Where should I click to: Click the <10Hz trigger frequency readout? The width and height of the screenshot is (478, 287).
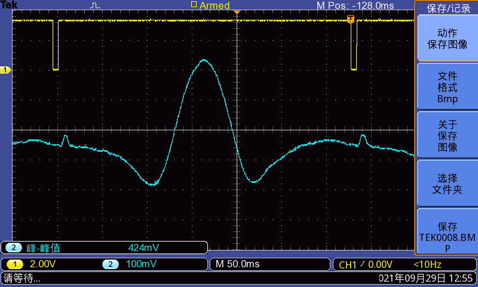[x=427, y=264]
